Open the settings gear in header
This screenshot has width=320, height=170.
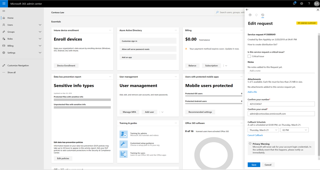pyautogui.click(x=302, y=4)
